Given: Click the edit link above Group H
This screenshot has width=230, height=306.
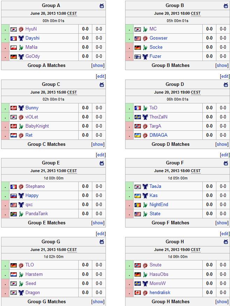Looking at the screenshot, I should click(x=225, y=233).
